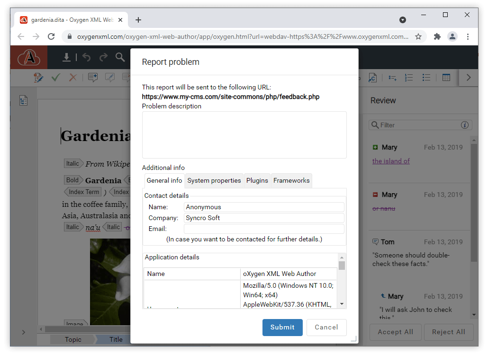This screenshot has height=355, width=488.
Task: Insert a numbered list
Action: pos(409,78)
